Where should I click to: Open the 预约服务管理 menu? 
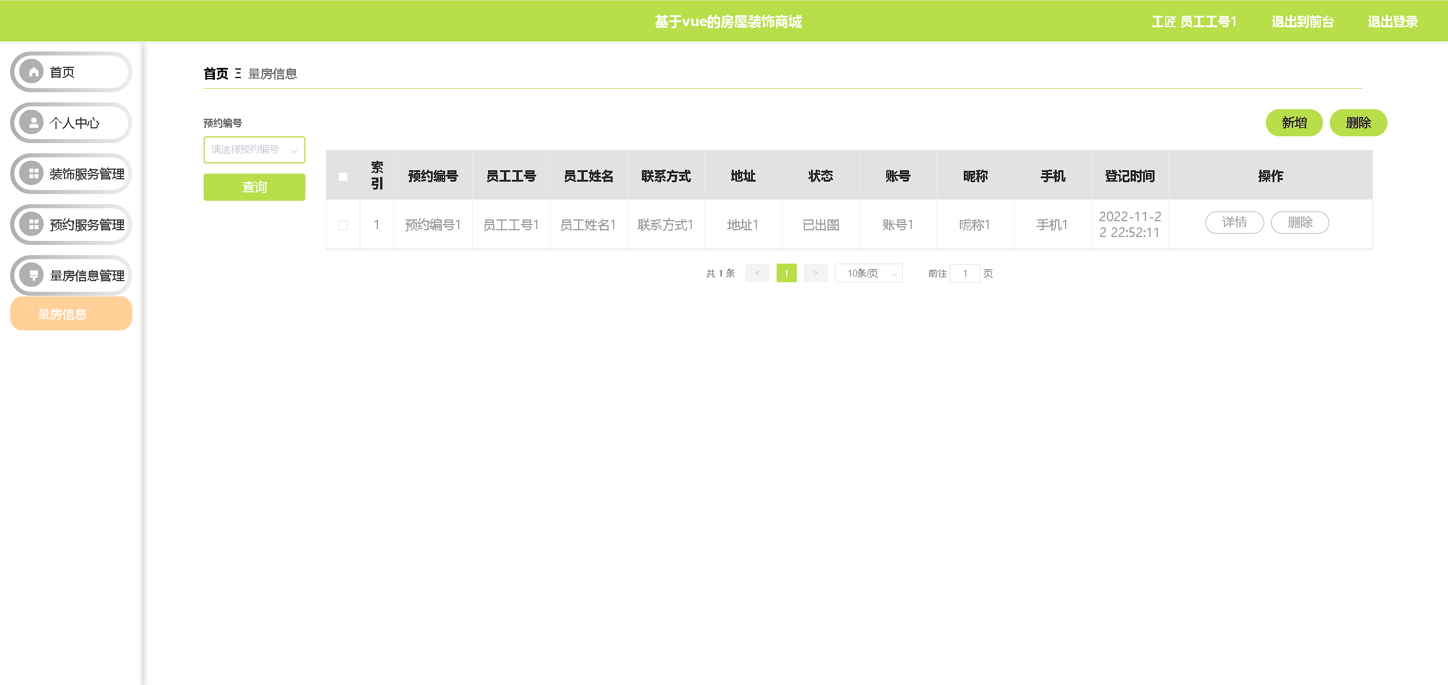(x=87, y=225)
